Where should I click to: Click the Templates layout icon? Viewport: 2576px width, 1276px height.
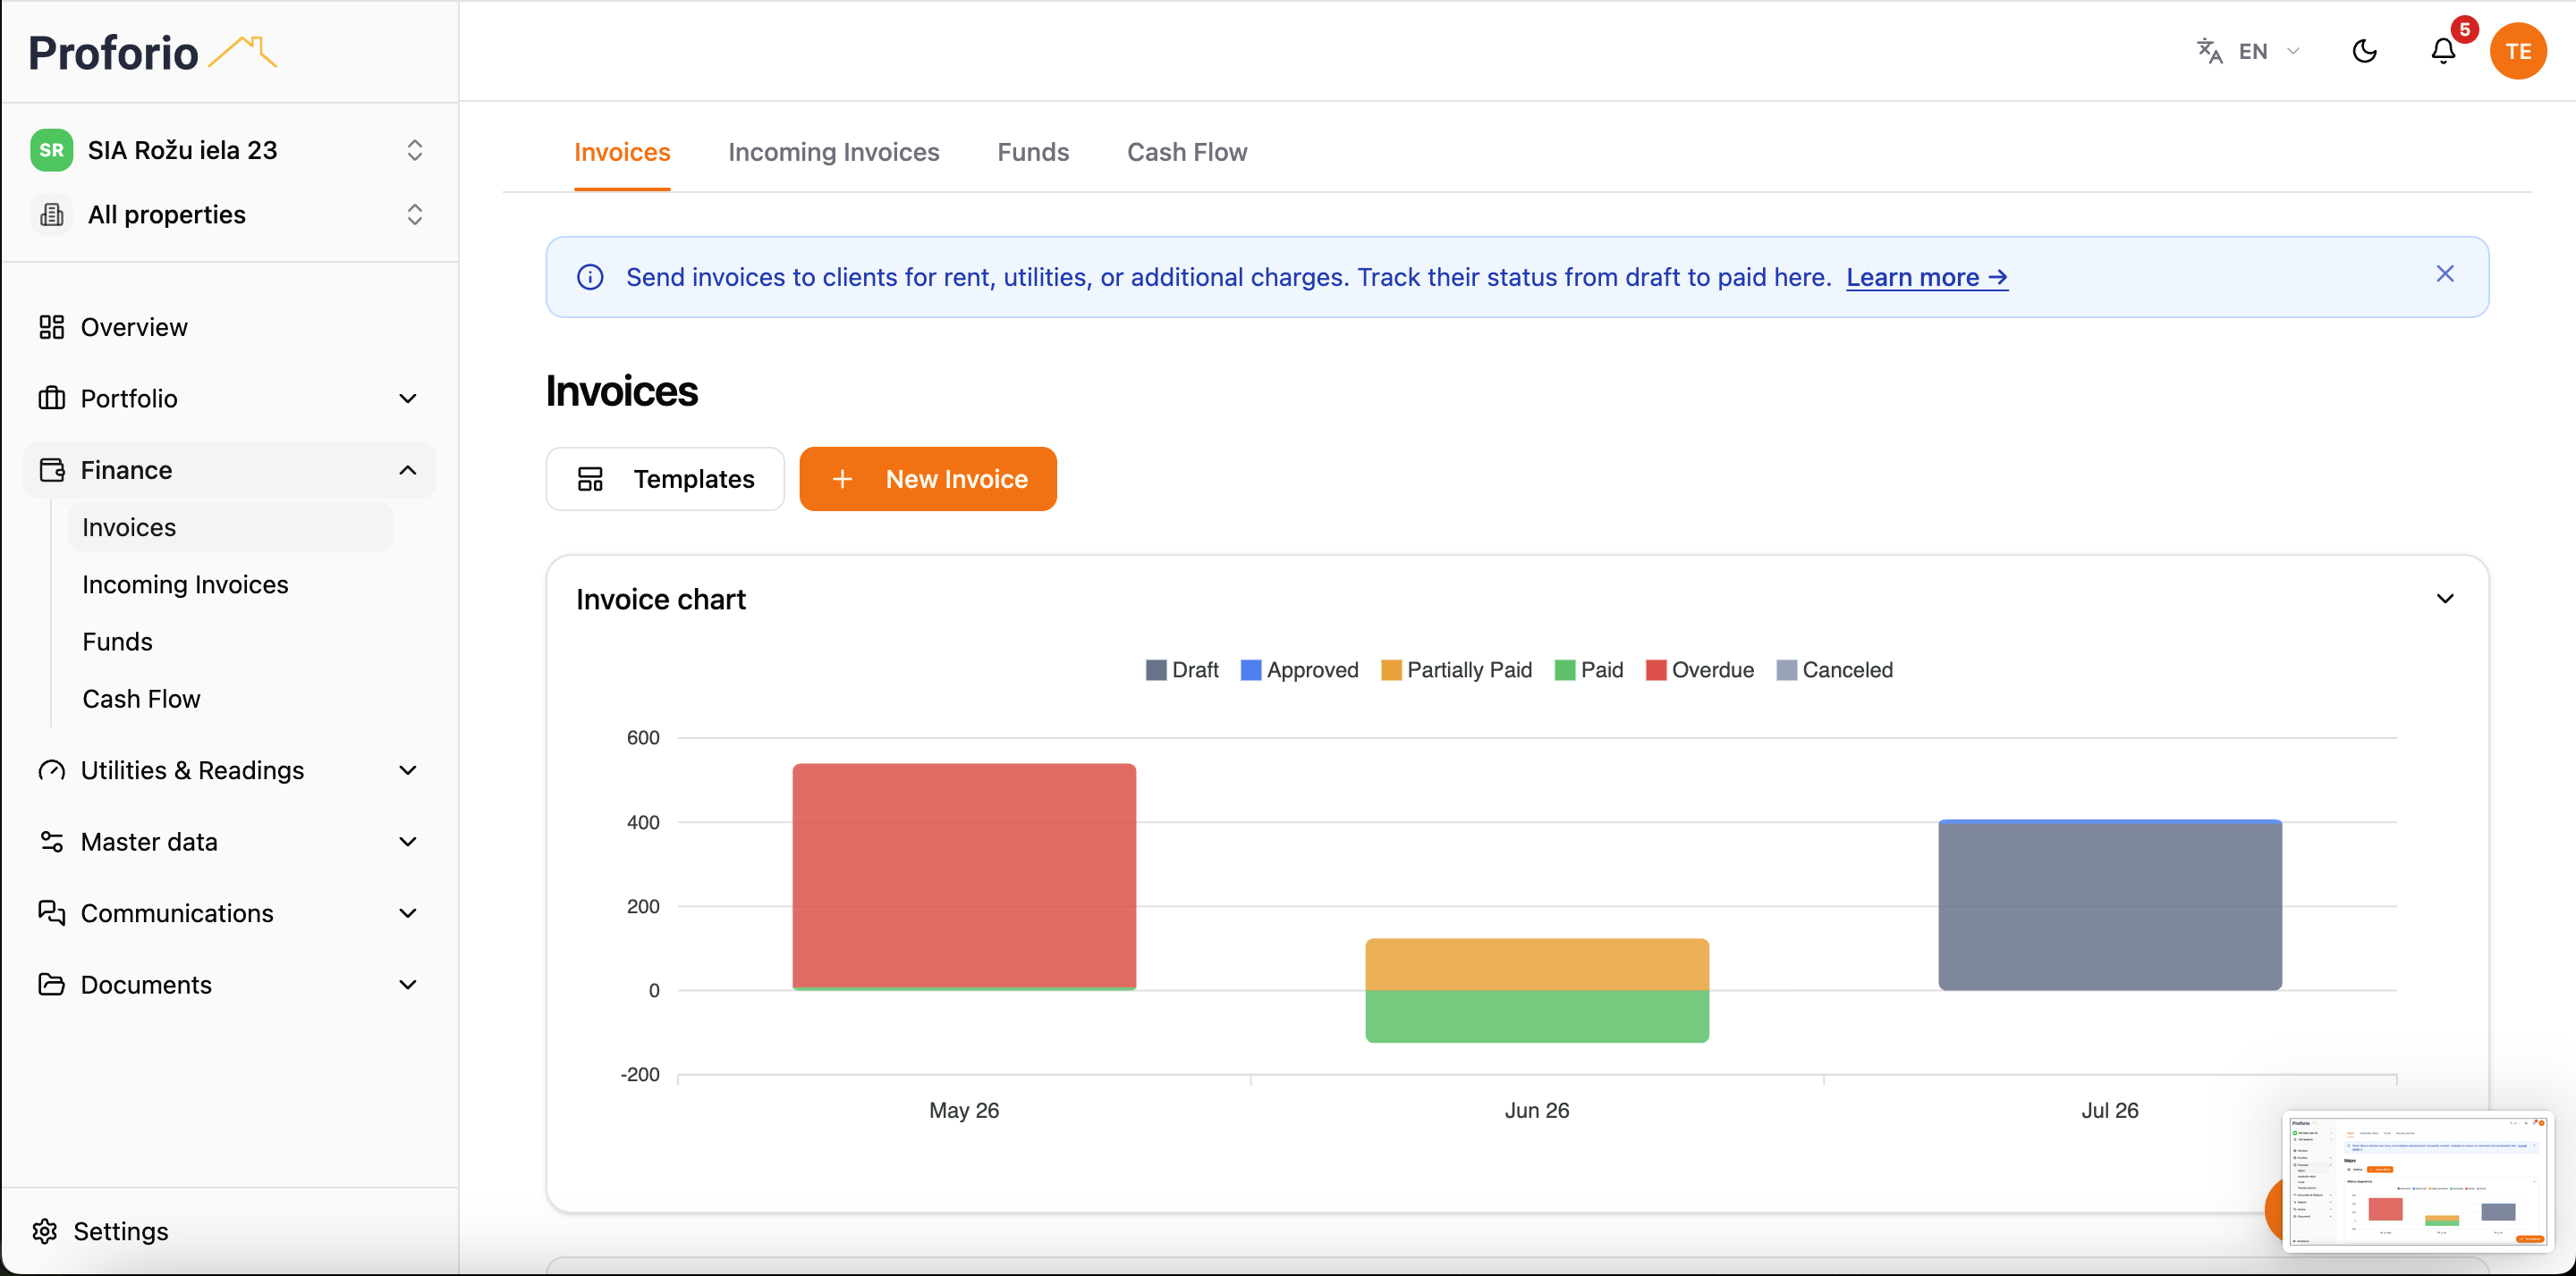coord(590,479)
